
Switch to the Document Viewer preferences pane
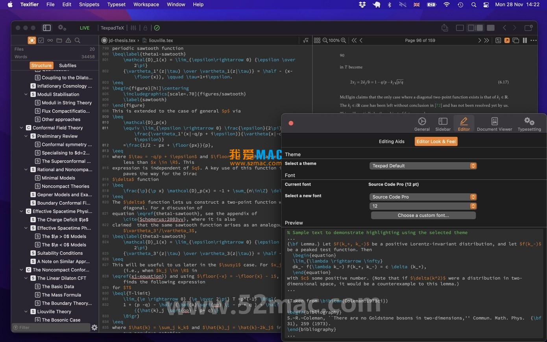(494, 123)
